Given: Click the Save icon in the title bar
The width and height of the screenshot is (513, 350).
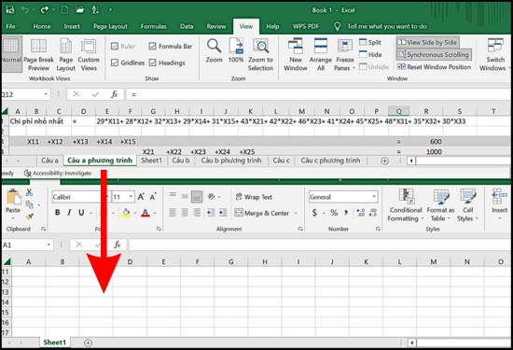Looking at the screenshot, I should click(10, 10).
